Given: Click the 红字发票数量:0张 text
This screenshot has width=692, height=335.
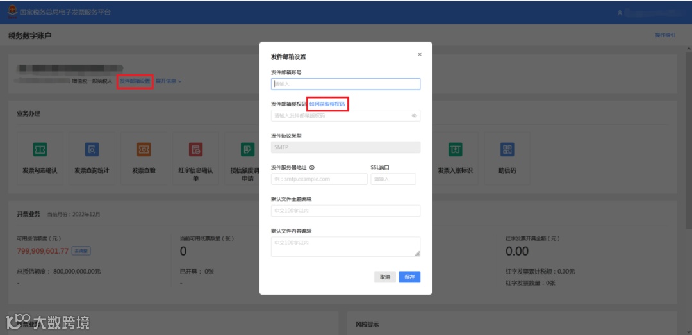Looking at the screenshot, I should click(531, 283).
